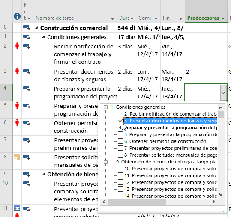
Task: Toggle the predecessor cell dropdown arrow in row 4
Action: click(x=223, y=93)
